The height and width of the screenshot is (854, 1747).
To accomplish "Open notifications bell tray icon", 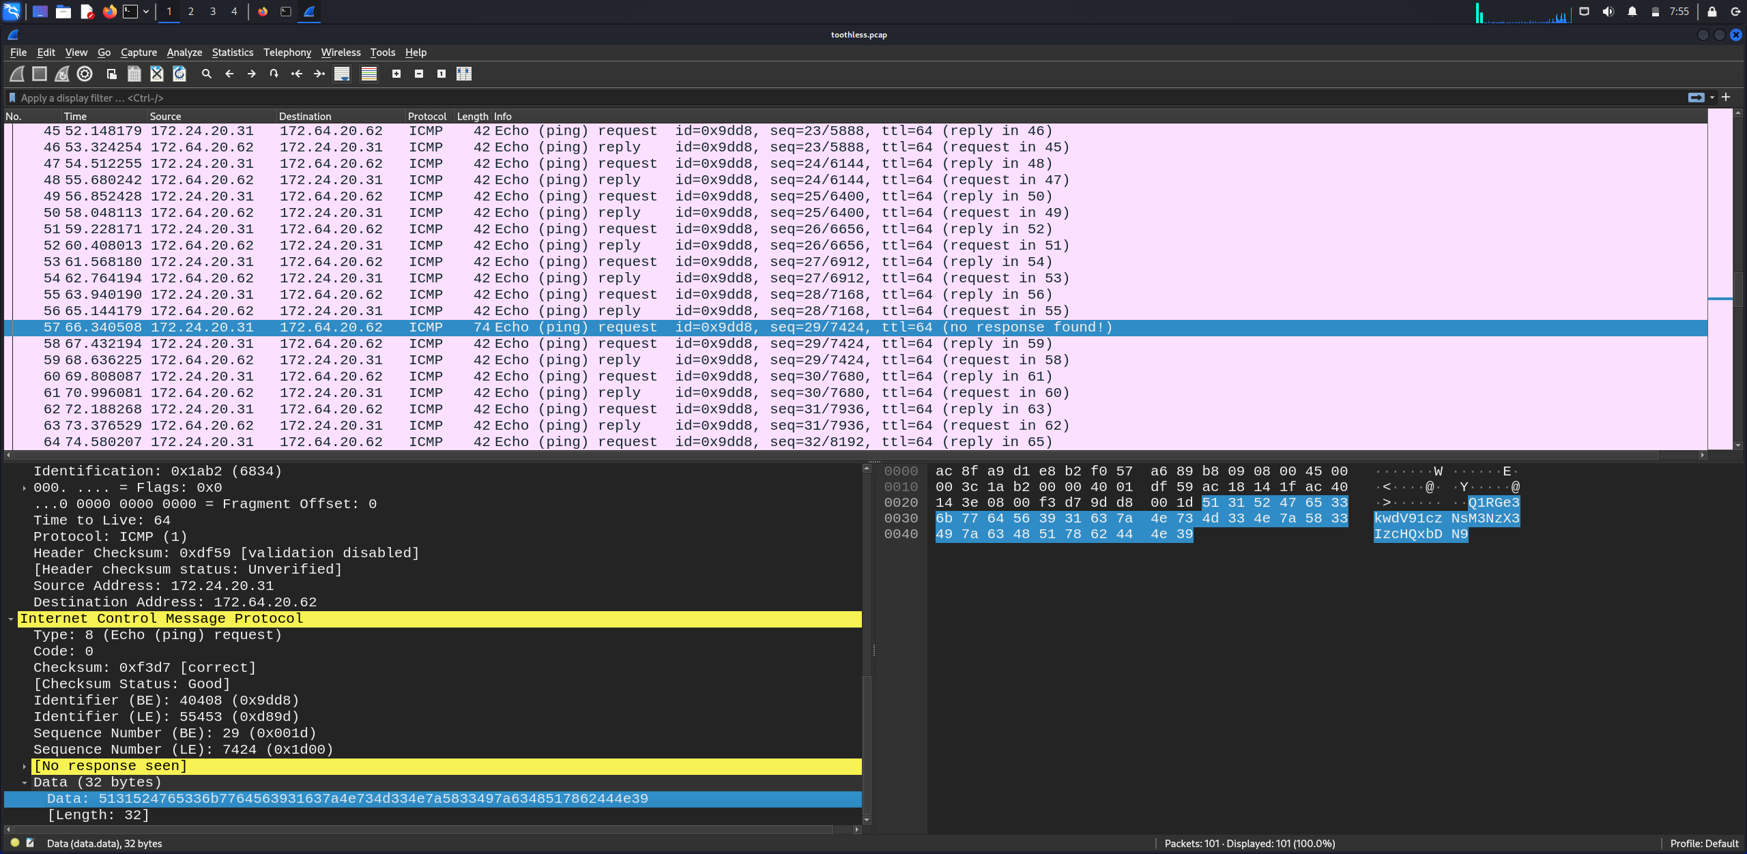I will (x=1632, y=12).
